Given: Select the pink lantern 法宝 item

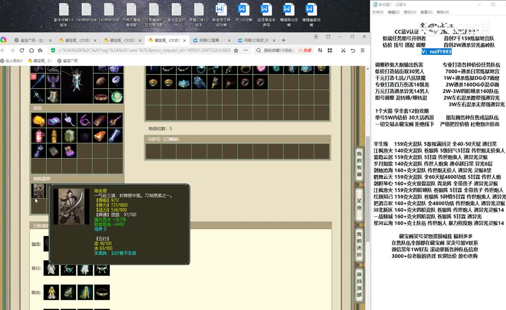Looking at the screenshot, I should coord(38,136).
